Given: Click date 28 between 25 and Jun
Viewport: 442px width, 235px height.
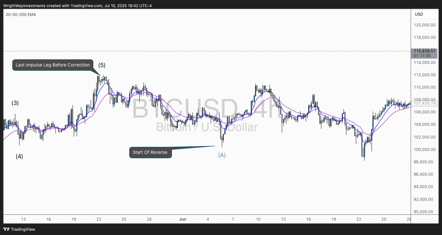Looking at the screenshot, I should click(149, 219).
